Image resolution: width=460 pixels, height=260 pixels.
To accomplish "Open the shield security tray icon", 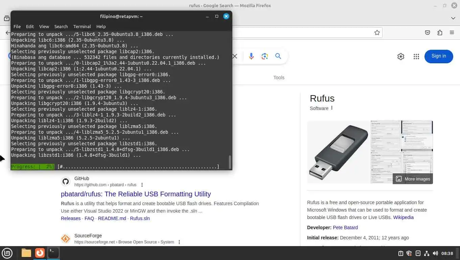I will tap(409, 253).
